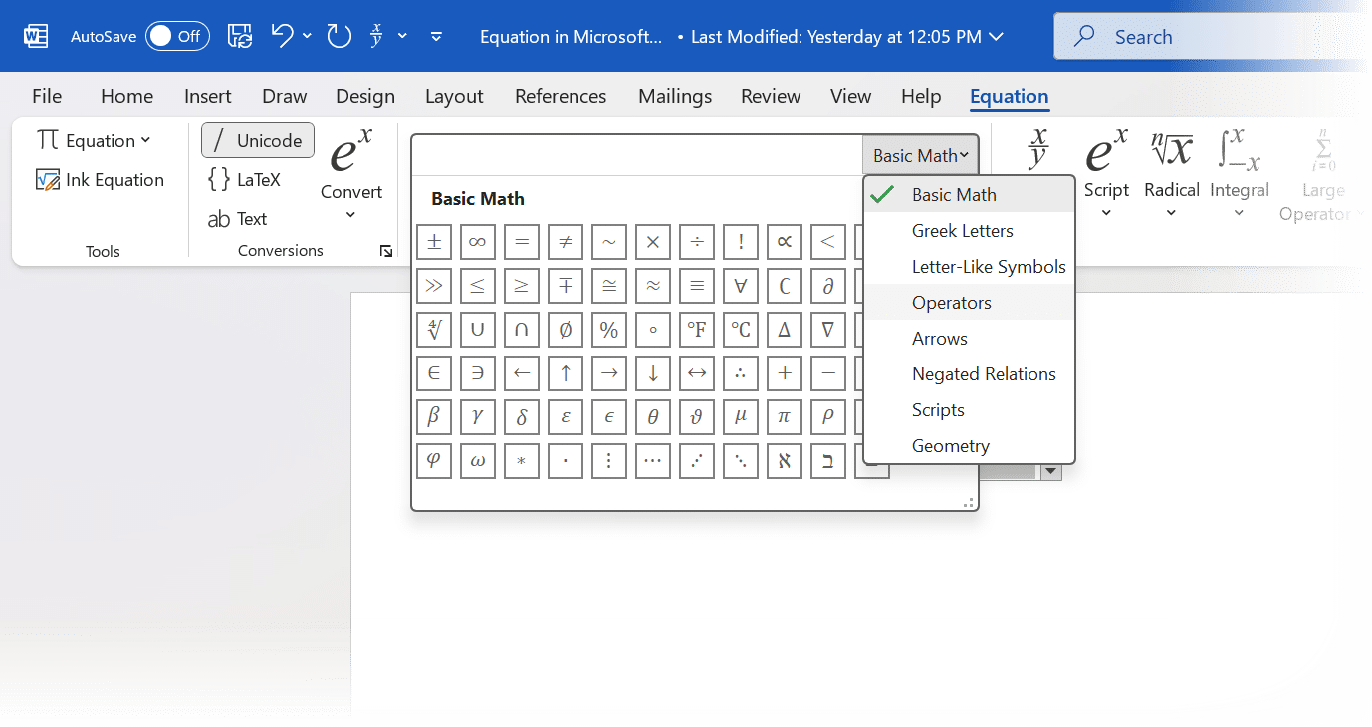Choose Arrows from the symbol category menu
Image resolution: width=1372 pixels, height=727 pixels.
(x=939, y=339)
